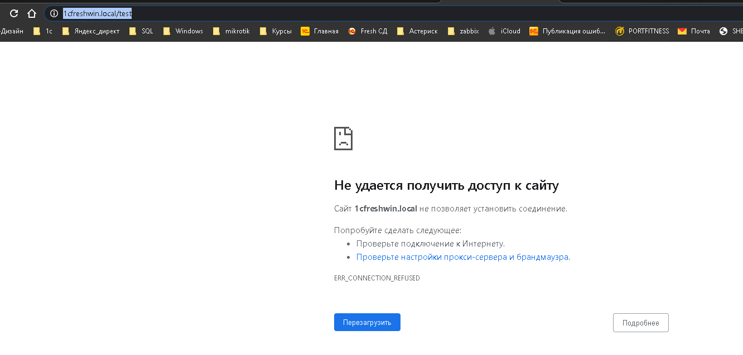The width and height of the screenshot is (743, 355).
Task: Open the Курсы bookmarks folder
Action: click(x=276, y=31)
